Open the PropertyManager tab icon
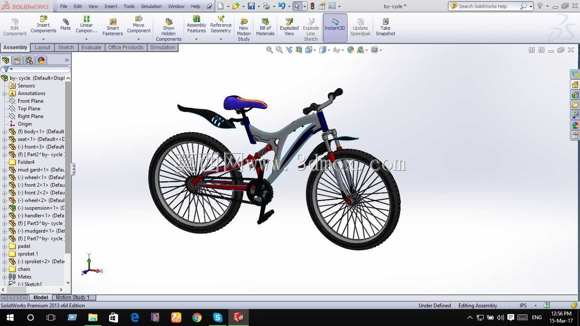The width and height of the screenshot is (580, 326). pos(17,60)
